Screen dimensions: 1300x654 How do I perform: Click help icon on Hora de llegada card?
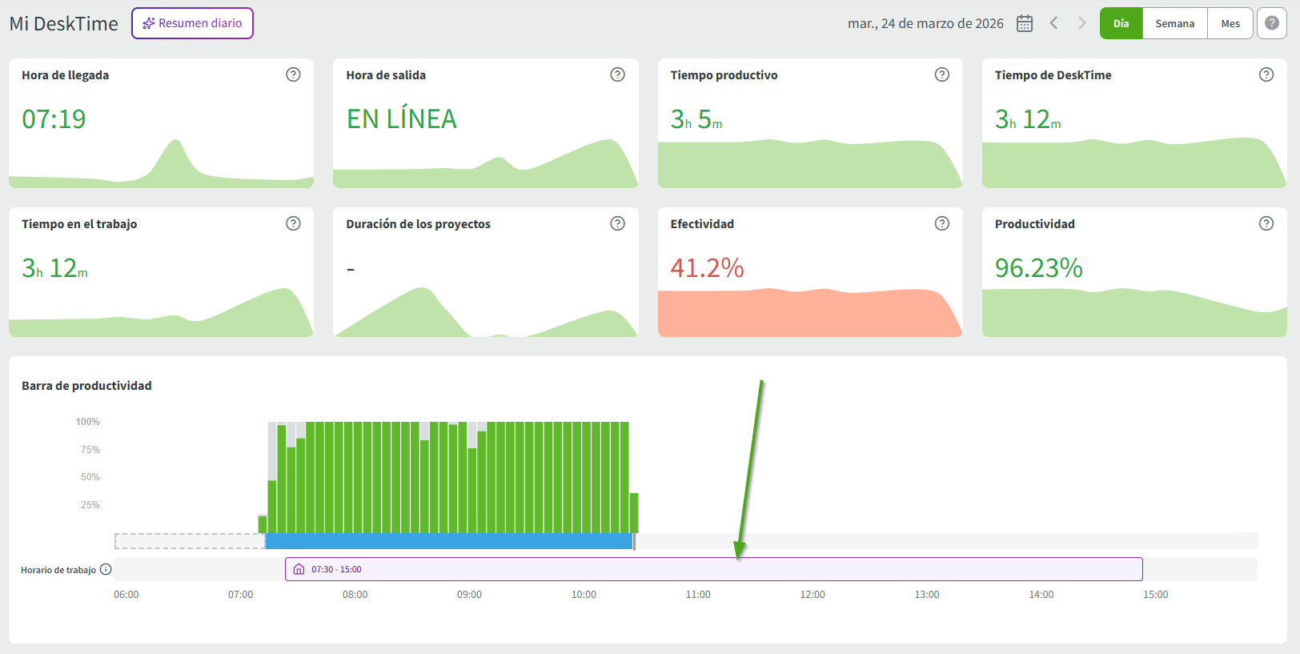[293, 74]
